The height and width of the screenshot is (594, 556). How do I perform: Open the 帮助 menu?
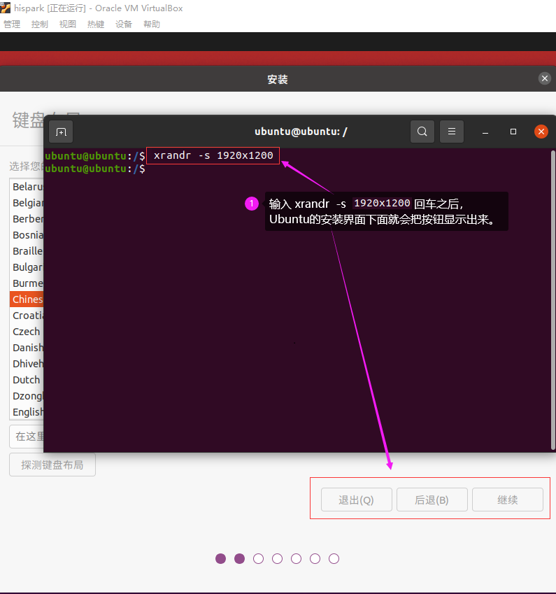(x=152, y=24)
